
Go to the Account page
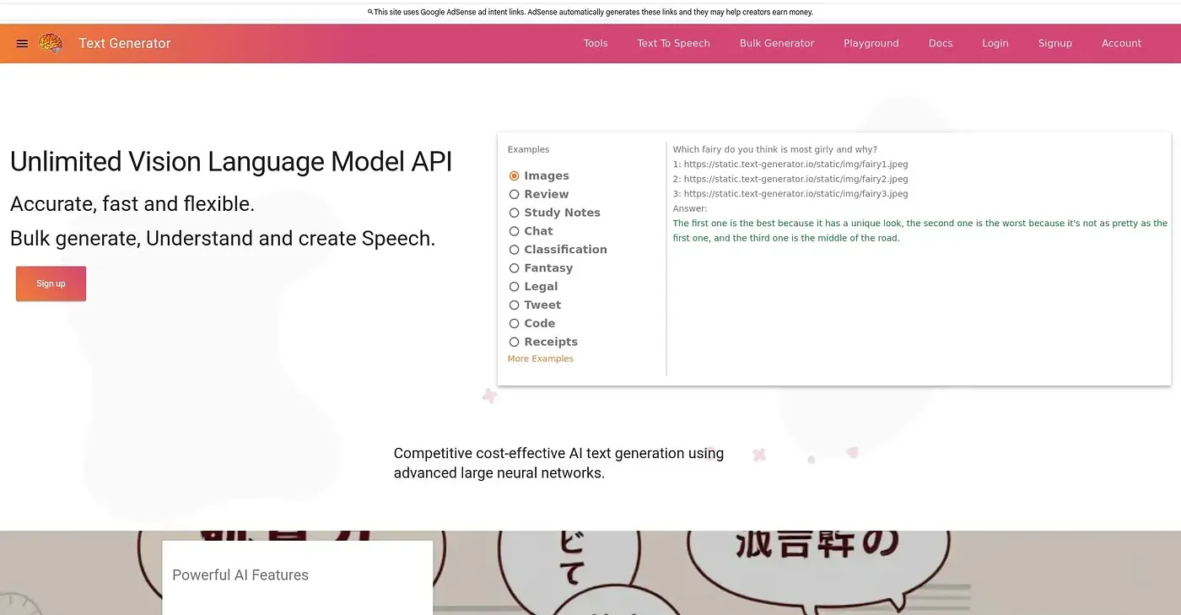(x=1121, y=44)
